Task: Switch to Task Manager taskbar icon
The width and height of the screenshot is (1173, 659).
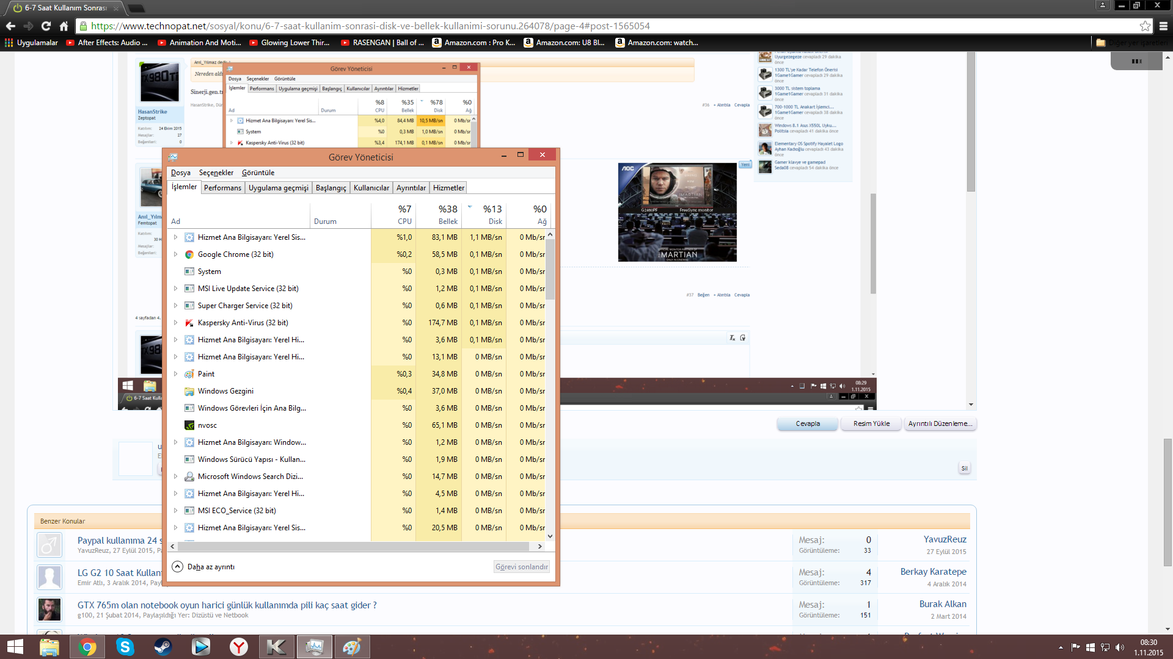Action: (x=315, y=647)
